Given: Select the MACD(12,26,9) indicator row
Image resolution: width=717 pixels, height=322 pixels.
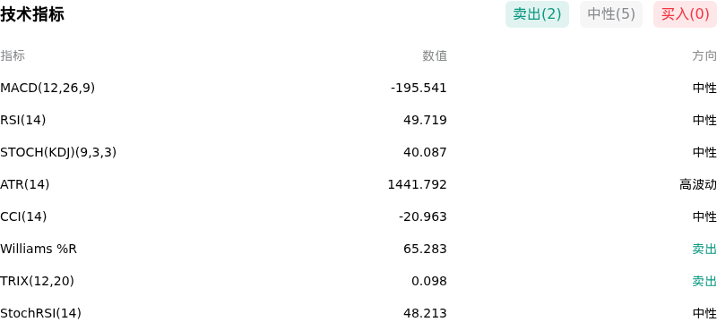Looking at the screenshot, I should pyautogui.click(x=358, y=88).
